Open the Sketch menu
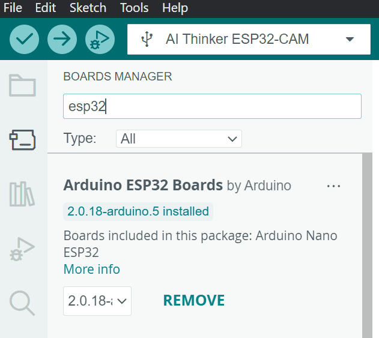The height and width of the screenshot is (338, 379). 88,8
